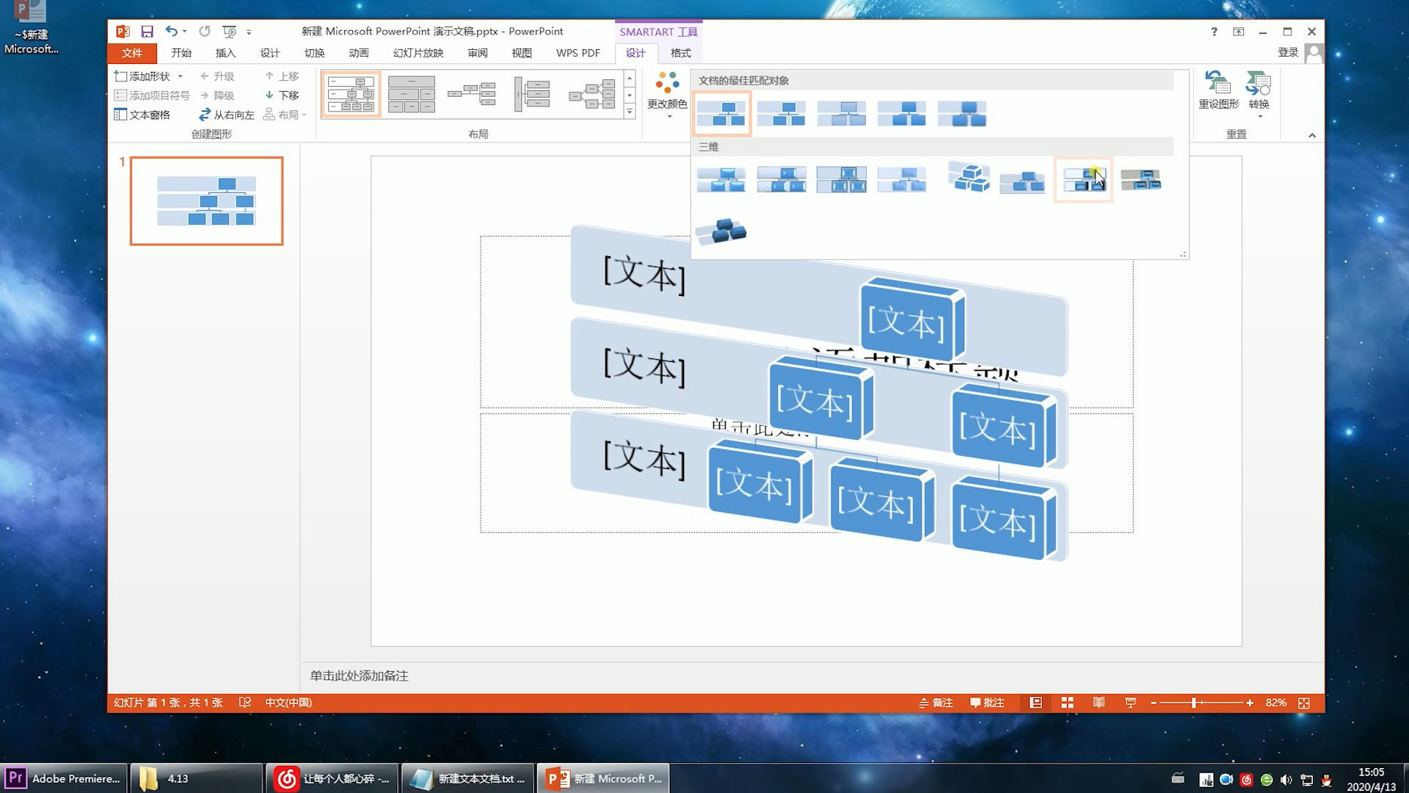Expand the 添加形状 dropdown arrow
Screen dimensions: 1409x793
[x=181, y=76]
